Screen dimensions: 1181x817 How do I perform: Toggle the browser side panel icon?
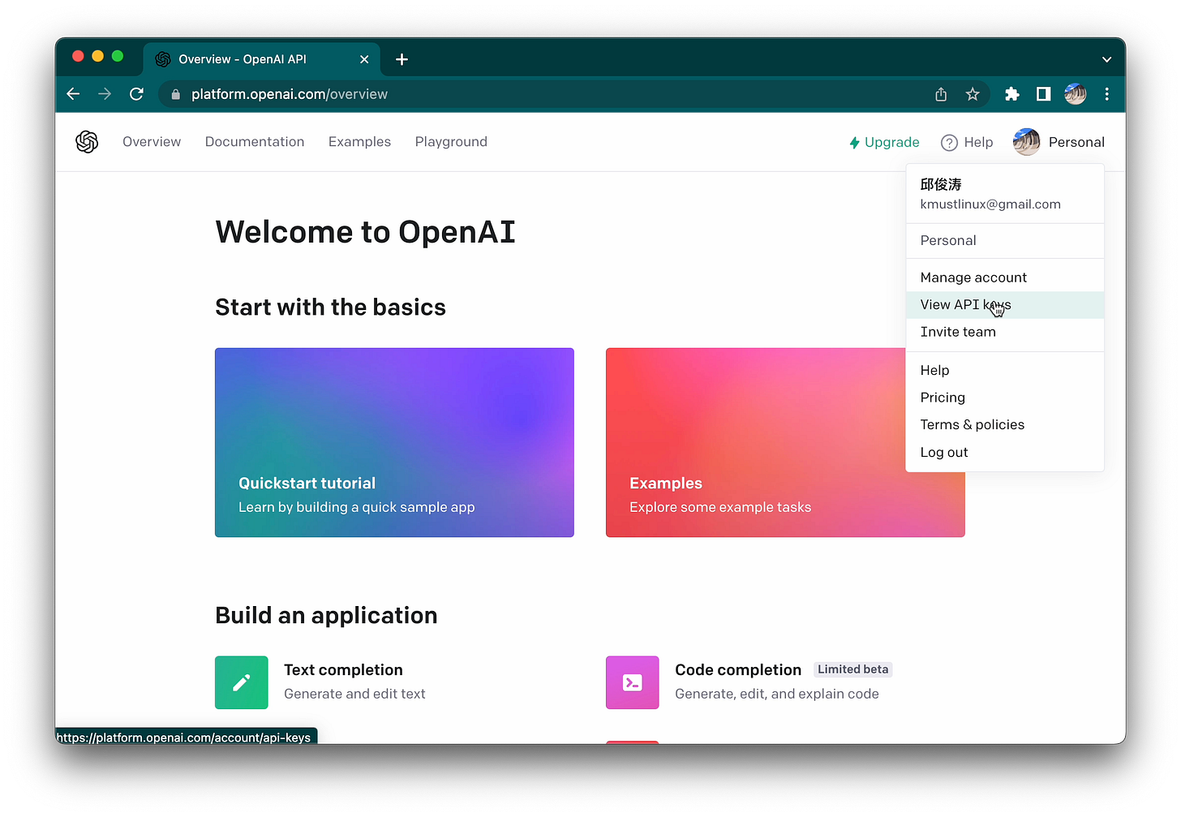(x=1044, y=94)
